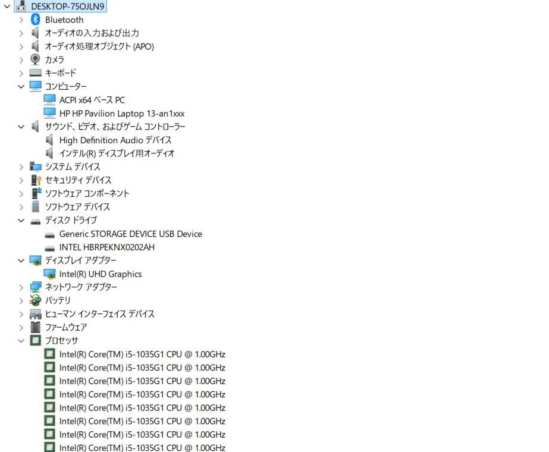Select the インテル(R) ディスプレイ用オーディオ entry
Viewport: 549px width, 452px height.
(117, 153)
